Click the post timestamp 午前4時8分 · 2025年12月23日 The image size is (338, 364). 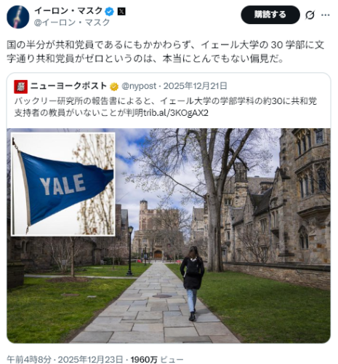point(65,360)
